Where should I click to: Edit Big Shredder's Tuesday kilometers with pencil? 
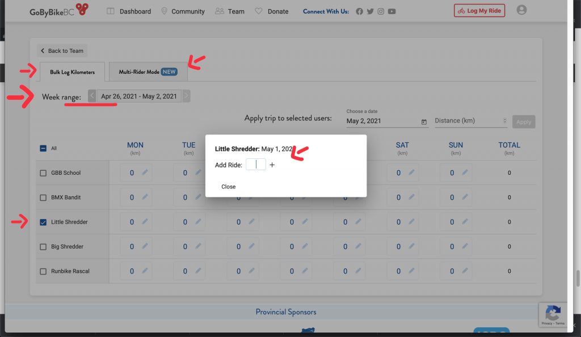point(198,246)
